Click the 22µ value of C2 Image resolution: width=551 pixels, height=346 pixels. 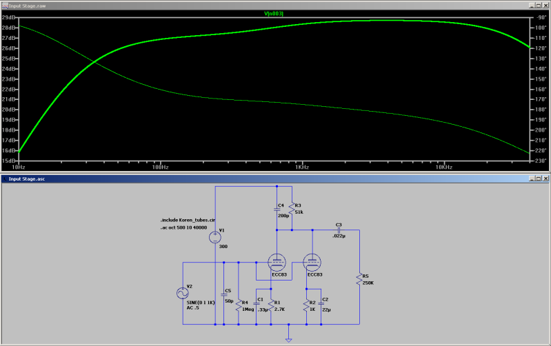click(326, 310)
